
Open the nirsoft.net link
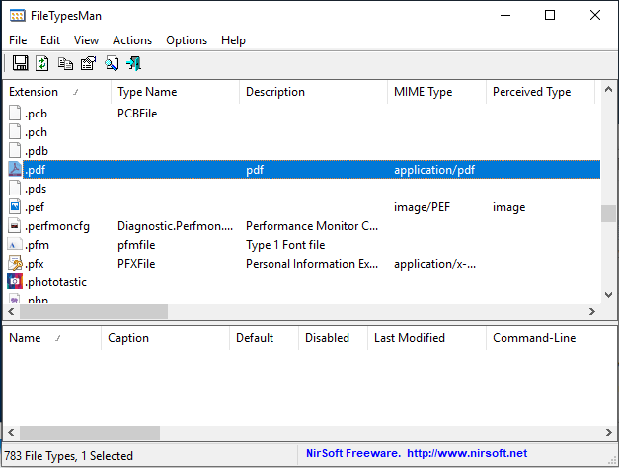point(467,453)
